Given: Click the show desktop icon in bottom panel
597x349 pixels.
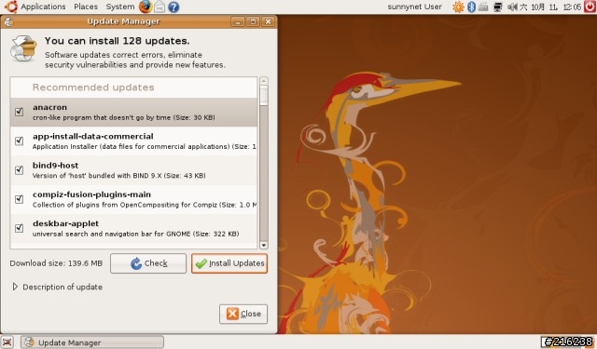Looking at the screenshot, I should pyautogui.click(x=7, y=342).
